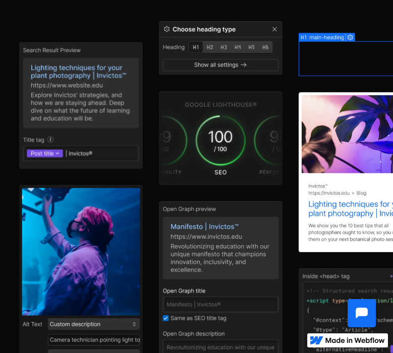Viewport: 393px width, 353px height.
Task: Open the search preview Lighting techniques link
Action: [x=79, y=72]
